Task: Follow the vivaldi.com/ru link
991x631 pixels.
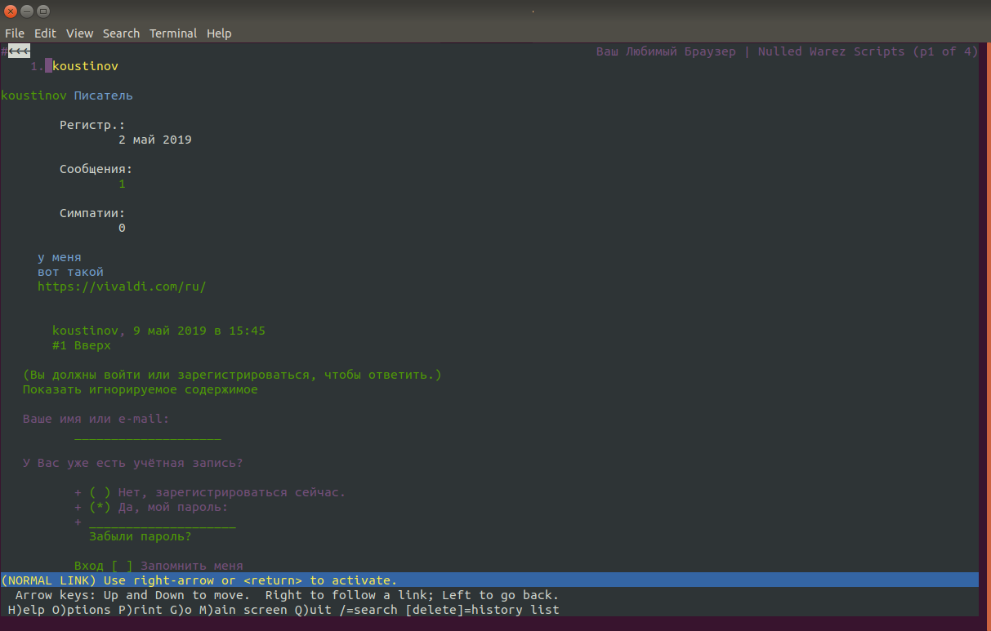Action: (122, 287)
